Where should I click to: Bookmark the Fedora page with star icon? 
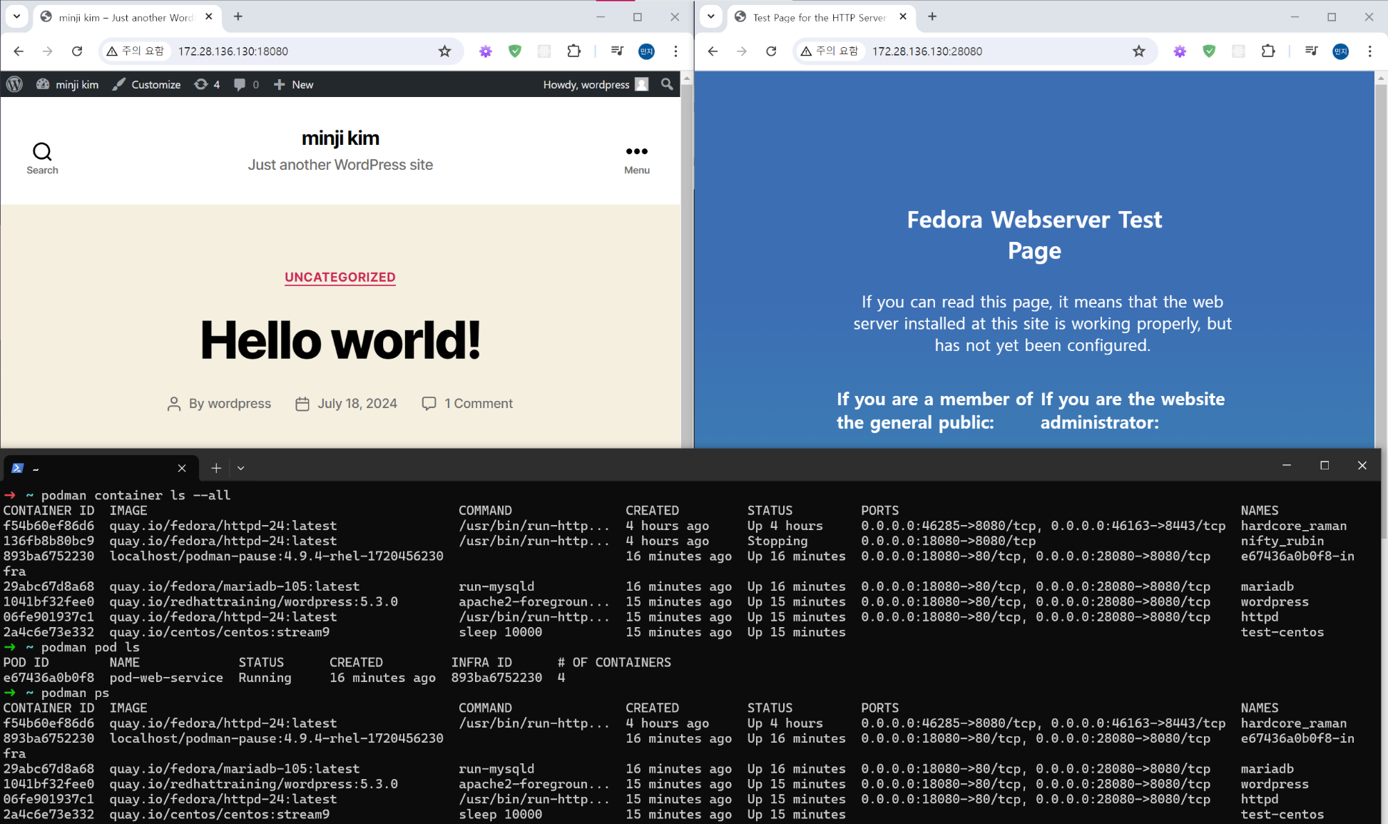coord(1138,51)
